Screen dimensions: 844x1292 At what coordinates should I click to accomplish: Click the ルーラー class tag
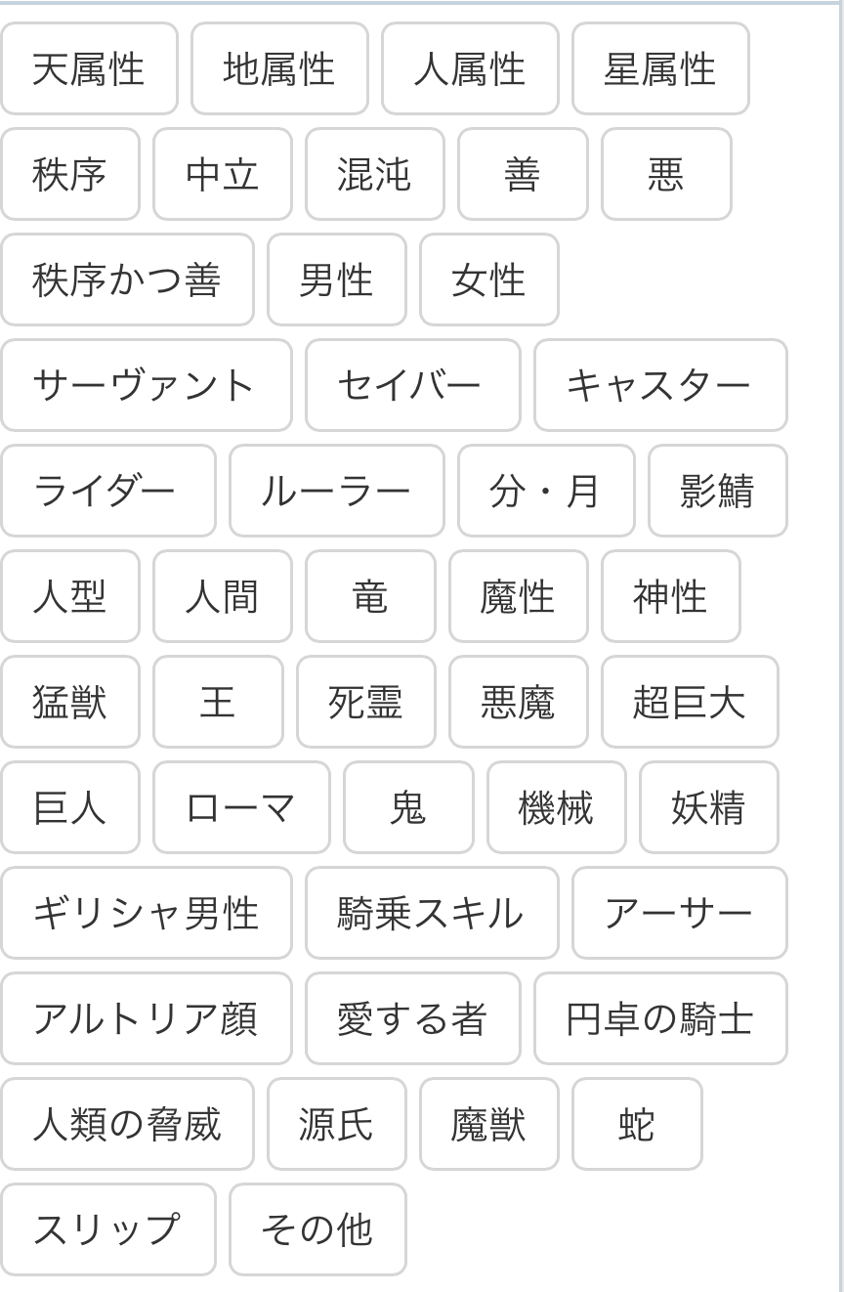336,492
